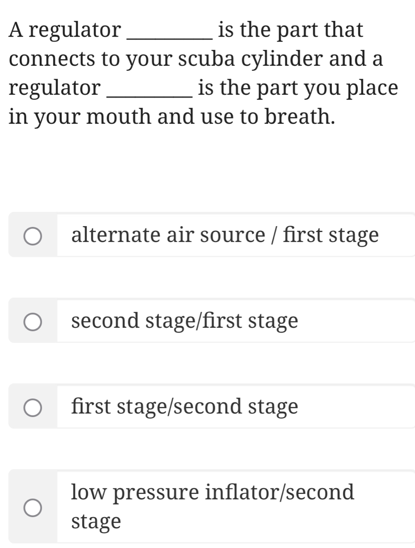Click the "alternate air source / first stage" answer text

coord(225,235)
